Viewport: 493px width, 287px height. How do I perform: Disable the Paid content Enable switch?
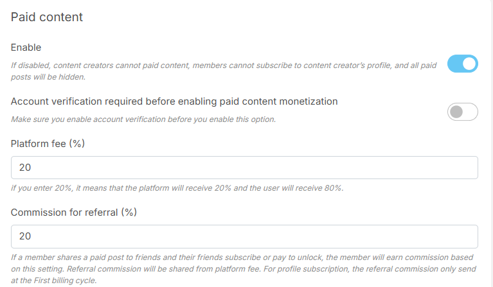tap(463, 64)
